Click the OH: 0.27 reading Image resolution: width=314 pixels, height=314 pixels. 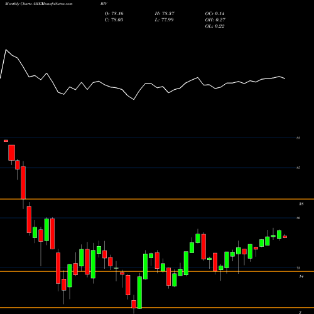pos(215,19)
